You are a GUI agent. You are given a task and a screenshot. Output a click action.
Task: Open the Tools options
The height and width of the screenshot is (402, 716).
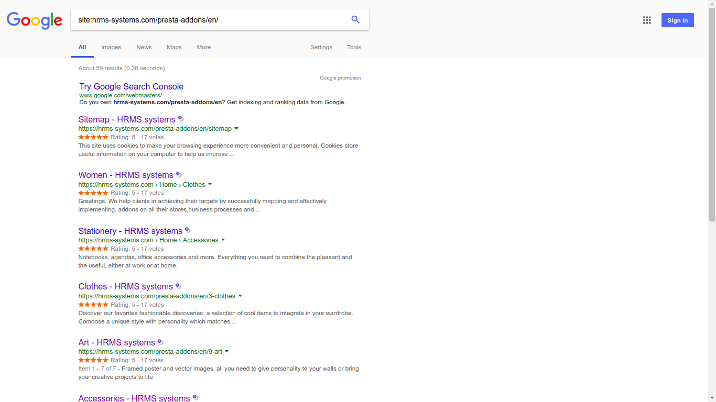point(354,47)
